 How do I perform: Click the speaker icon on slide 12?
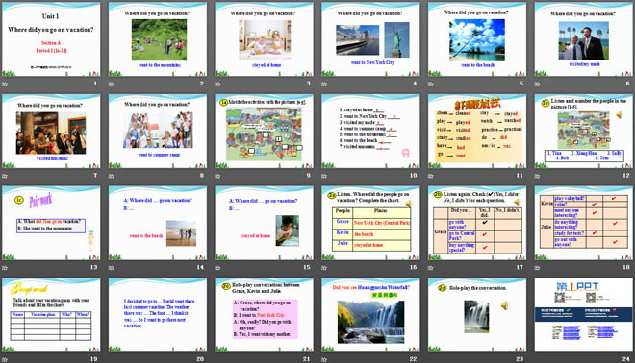coord(620,115)
